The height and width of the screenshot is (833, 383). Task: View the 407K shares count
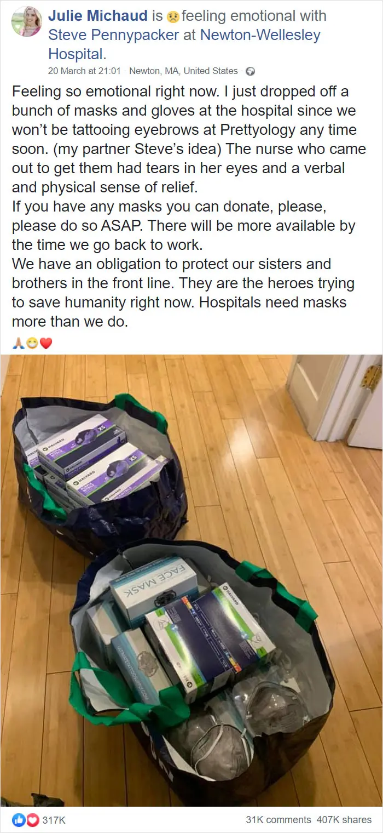coord(344,820)
